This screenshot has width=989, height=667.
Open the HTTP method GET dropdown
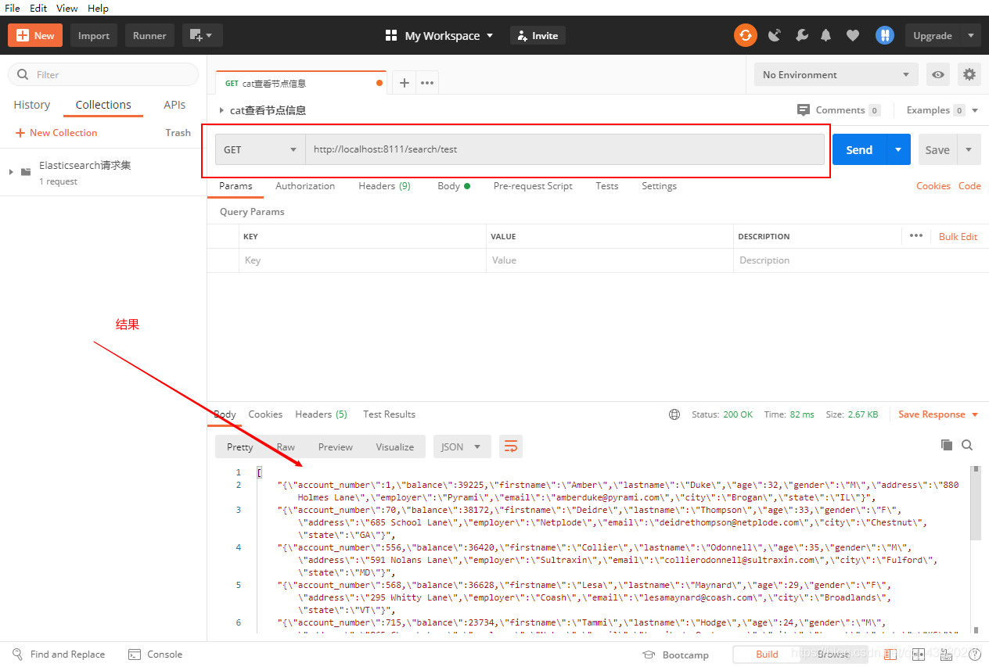[261, 149]
